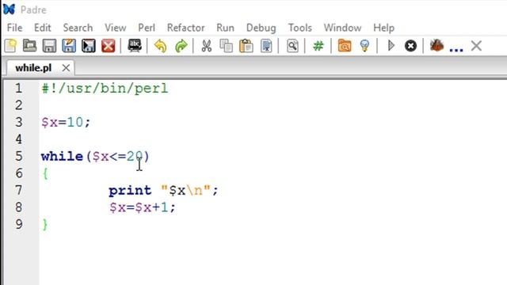Open the Help menu
Viewport: 507px width, 285px height.
(383, 28)
